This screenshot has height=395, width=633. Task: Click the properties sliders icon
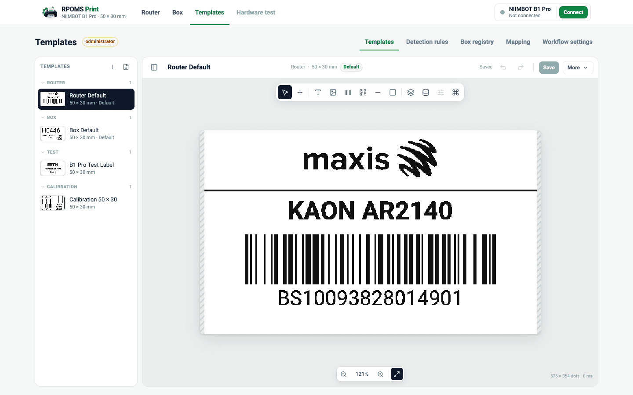pyautogui.click(x=440, y=92)
